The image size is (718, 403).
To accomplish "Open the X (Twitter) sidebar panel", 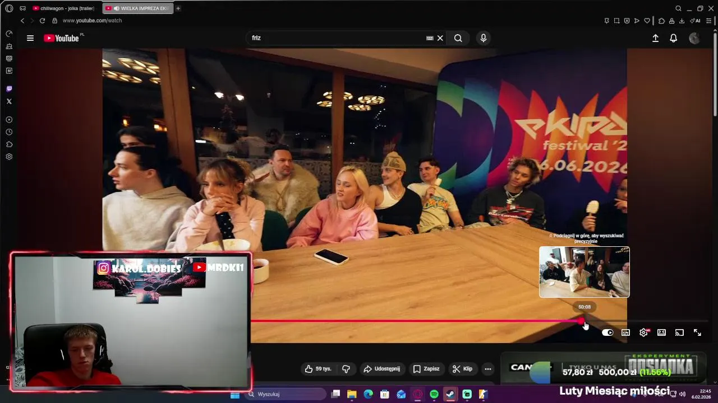I will point(9,101).
